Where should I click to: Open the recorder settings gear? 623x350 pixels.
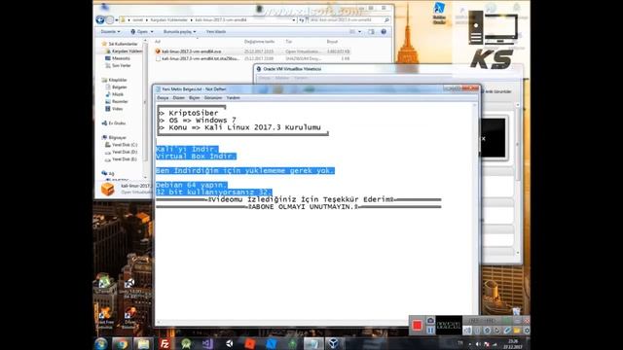(x=527, y=331)
